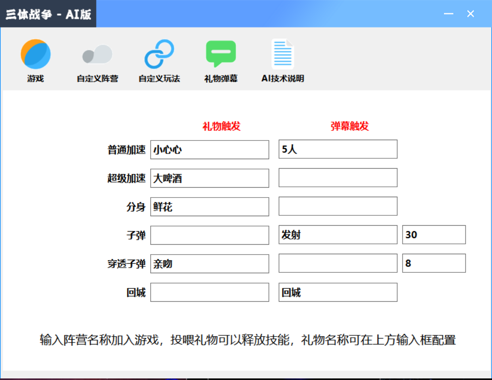This screenshot has width=492, height=380.
Task: Edit the value 30 next to 发射
Action: (x=433, y=235)
